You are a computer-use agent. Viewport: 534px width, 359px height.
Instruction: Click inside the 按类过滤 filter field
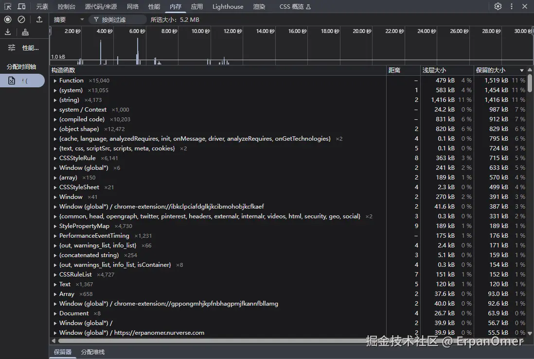[x=117, y=19]
